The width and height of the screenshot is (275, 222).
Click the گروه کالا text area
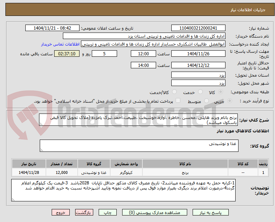tap(139, 146)
